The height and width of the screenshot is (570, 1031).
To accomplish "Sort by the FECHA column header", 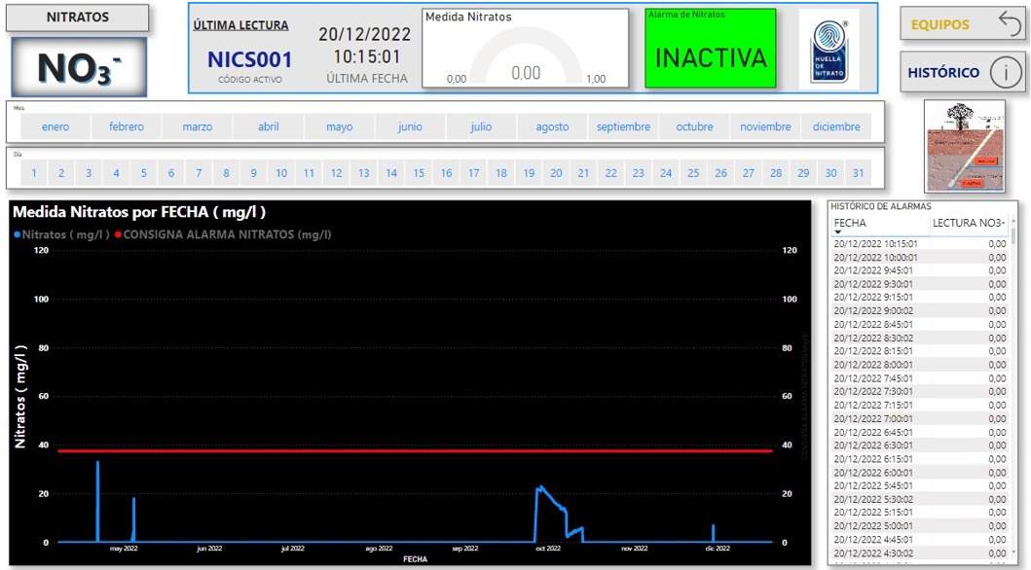I will point(850,223).
